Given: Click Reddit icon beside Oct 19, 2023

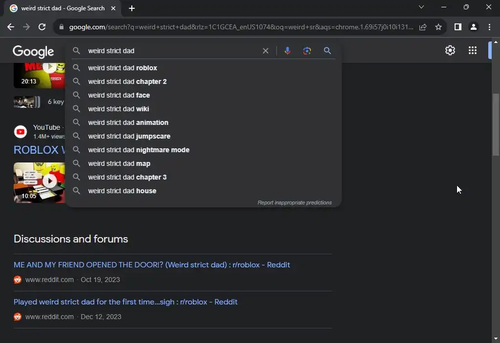Looking at the screenshot, I should coord(18,280).
